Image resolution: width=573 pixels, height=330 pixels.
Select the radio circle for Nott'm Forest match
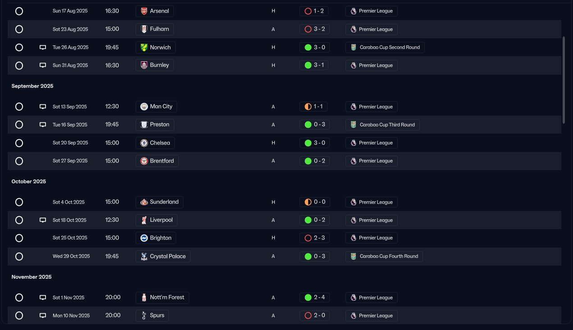tap(19, 298)
